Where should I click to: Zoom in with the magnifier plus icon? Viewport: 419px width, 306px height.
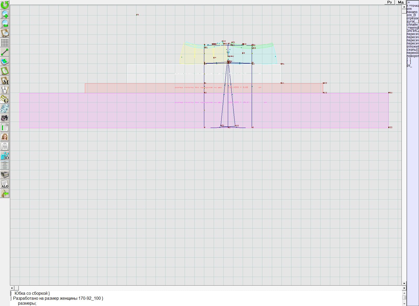click(5, 14)
